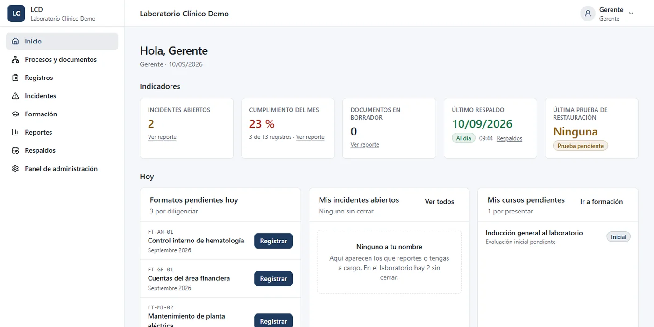The width and height of the screenshot is (654, 327).
Task: Open Inicio in the sidebar
Action: tap(62, 41)
